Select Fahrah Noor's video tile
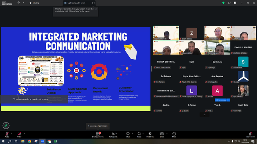This screenshot has width=257, height=144. point(217,33)
